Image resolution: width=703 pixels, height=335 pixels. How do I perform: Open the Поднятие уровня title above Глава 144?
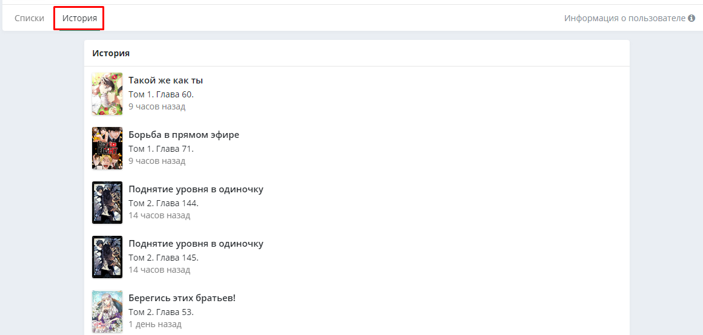click(x=196, y=189)
